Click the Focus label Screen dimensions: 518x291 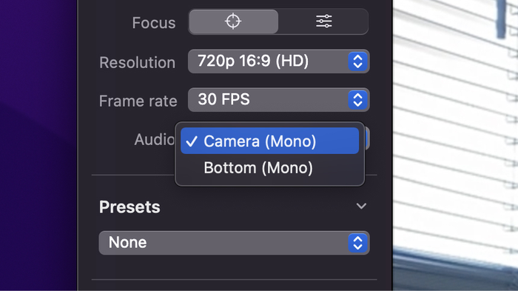click(x=154, y=23)
